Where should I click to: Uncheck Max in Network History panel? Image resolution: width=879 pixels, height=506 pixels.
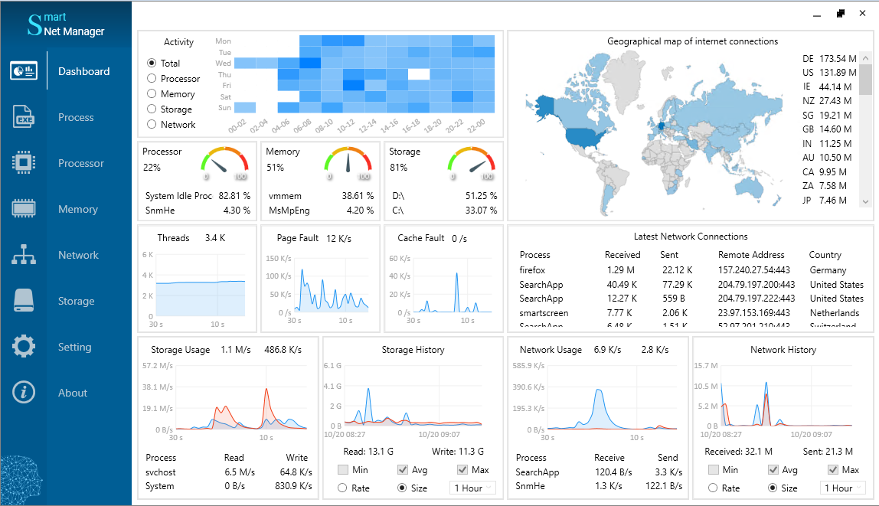click(835, 469)
